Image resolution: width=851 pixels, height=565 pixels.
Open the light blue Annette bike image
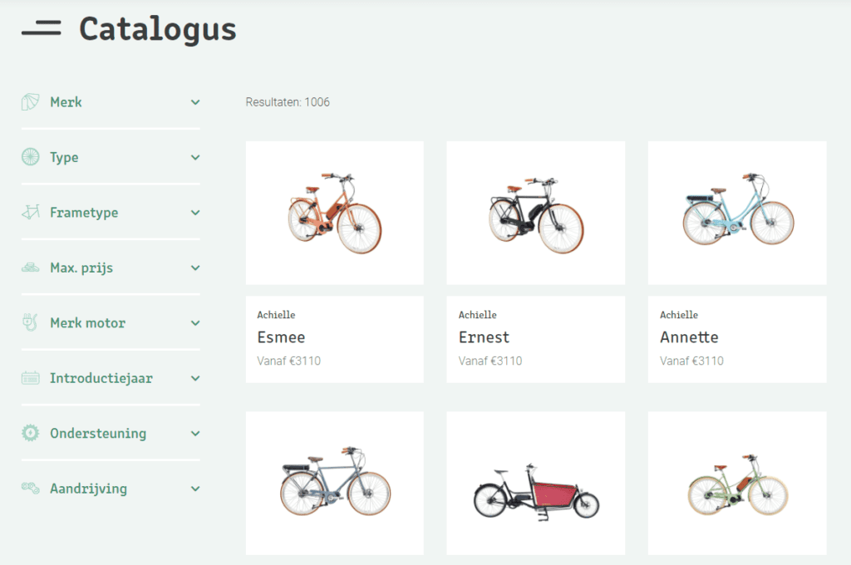click(x=737, y=213)
